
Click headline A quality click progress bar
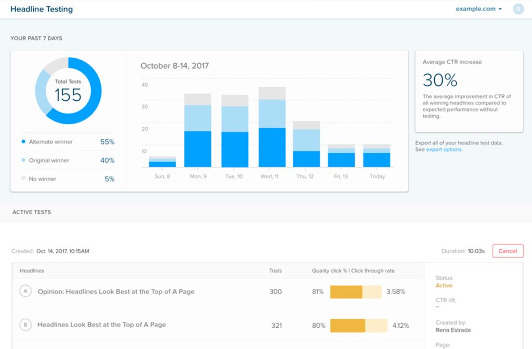355,292
